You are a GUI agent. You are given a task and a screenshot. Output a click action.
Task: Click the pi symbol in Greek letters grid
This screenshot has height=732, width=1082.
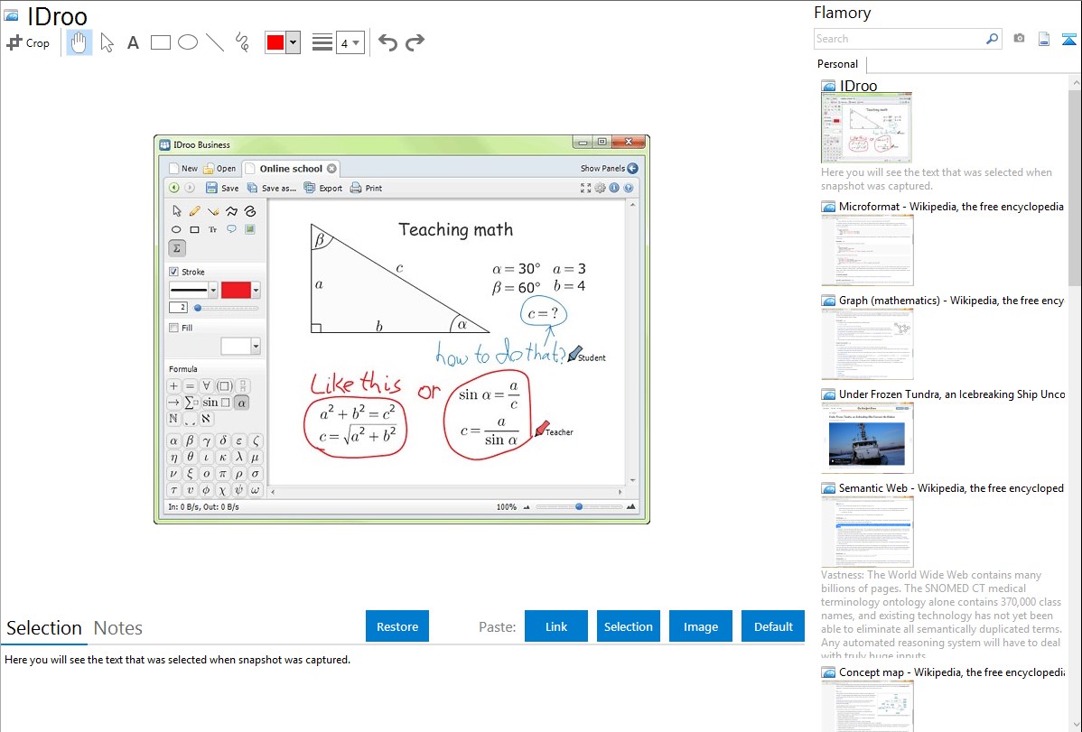coord(222,473)
